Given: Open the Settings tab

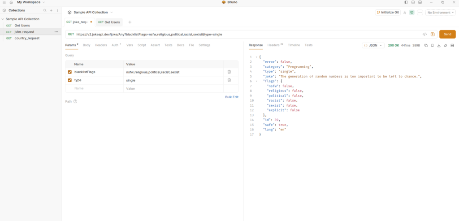Looking at the screenshot, I should [x=204, y=45].
